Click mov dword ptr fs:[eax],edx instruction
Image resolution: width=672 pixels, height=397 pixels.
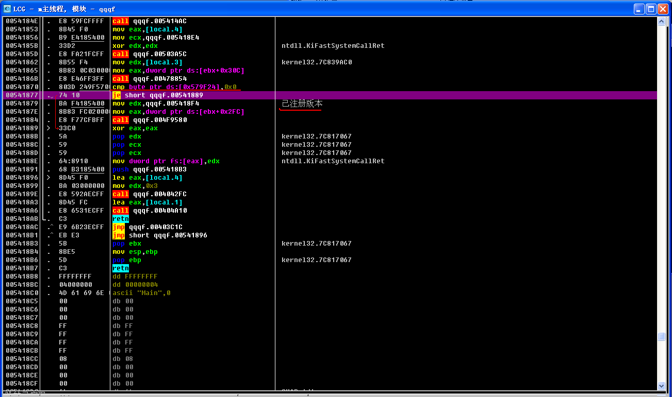[166, 161]
